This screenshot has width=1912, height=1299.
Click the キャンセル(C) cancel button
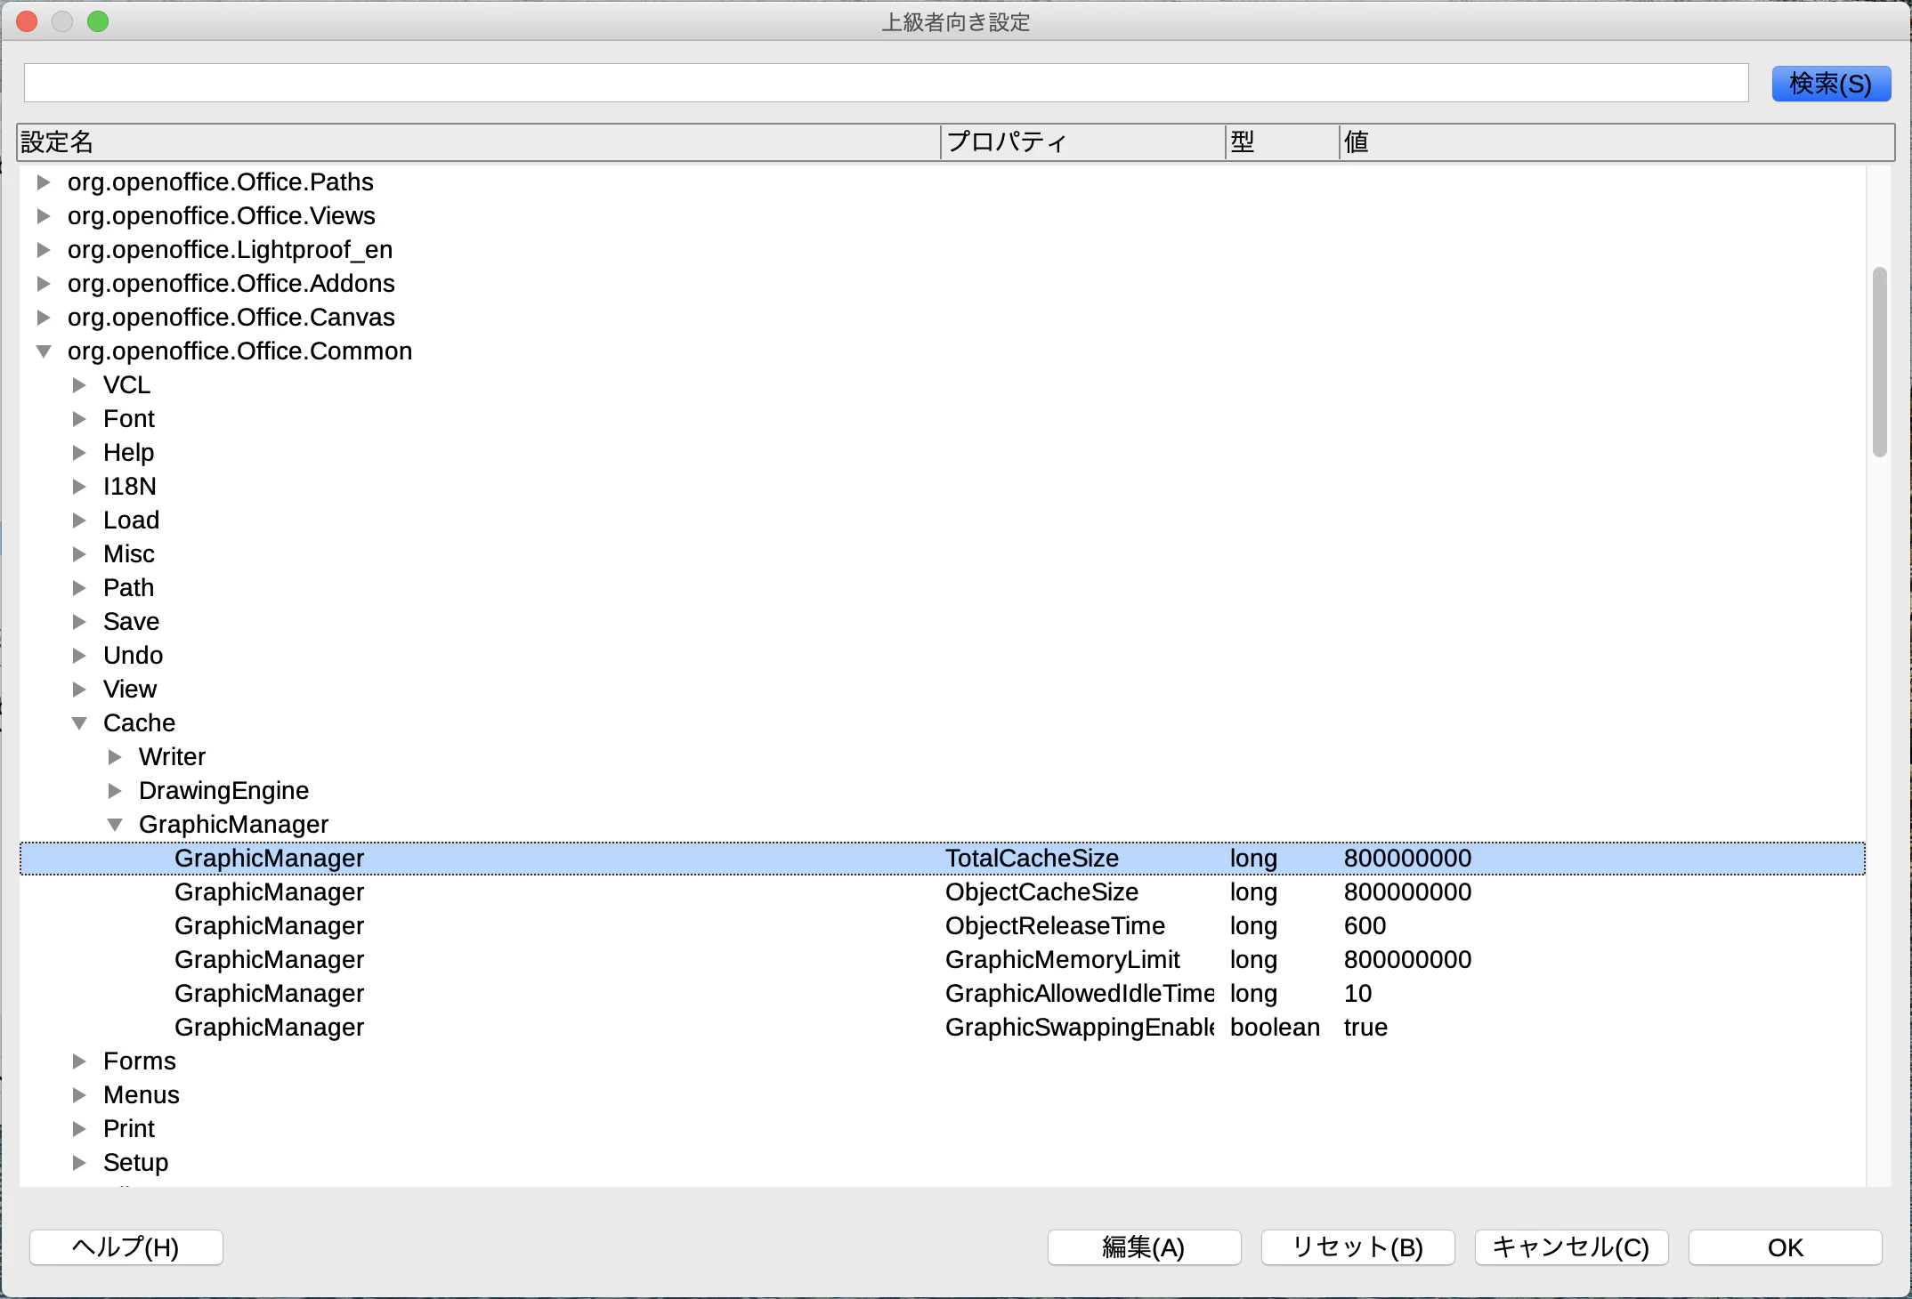point(1571,1247)
